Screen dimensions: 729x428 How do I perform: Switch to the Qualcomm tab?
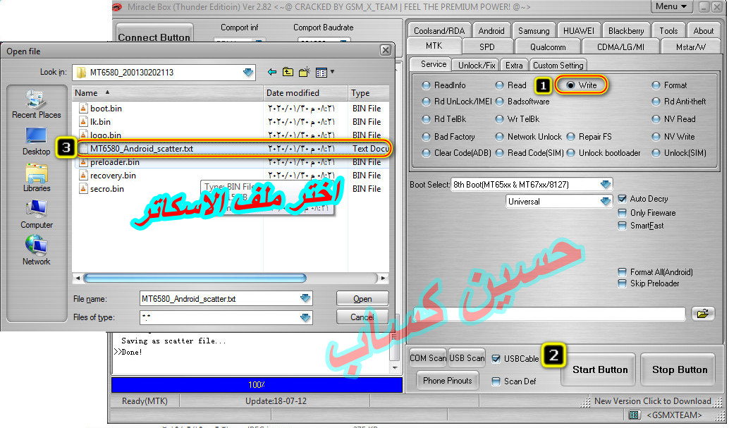[x=548, y=47]
